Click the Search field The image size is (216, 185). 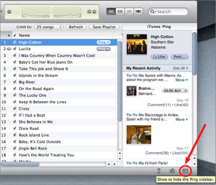pos(168,12)
